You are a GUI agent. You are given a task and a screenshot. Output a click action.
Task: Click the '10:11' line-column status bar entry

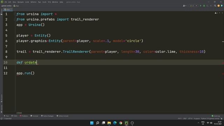tap(180, 119)
